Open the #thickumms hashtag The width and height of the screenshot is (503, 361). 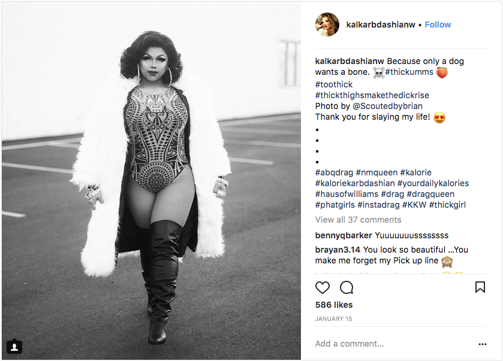pyautogui.click(x=409, y=72)
